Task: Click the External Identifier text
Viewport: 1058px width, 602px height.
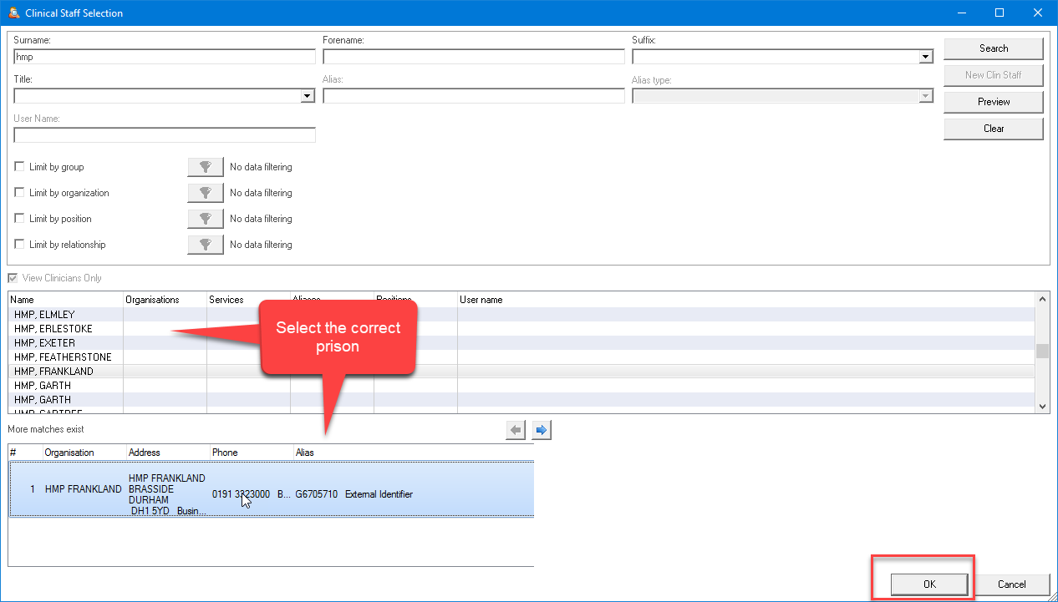Action: [379, 494]
